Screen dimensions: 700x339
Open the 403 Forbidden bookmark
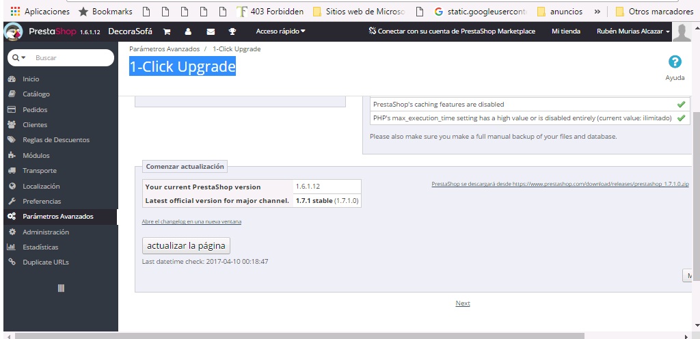pyautogui.click(x=270, y=12)
